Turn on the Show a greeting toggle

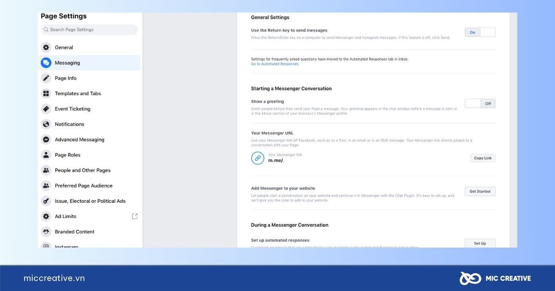[480, 103]
